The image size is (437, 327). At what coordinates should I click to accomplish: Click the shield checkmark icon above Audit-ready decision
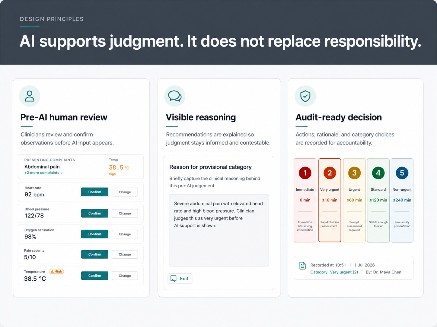click(x=305, y=96)
